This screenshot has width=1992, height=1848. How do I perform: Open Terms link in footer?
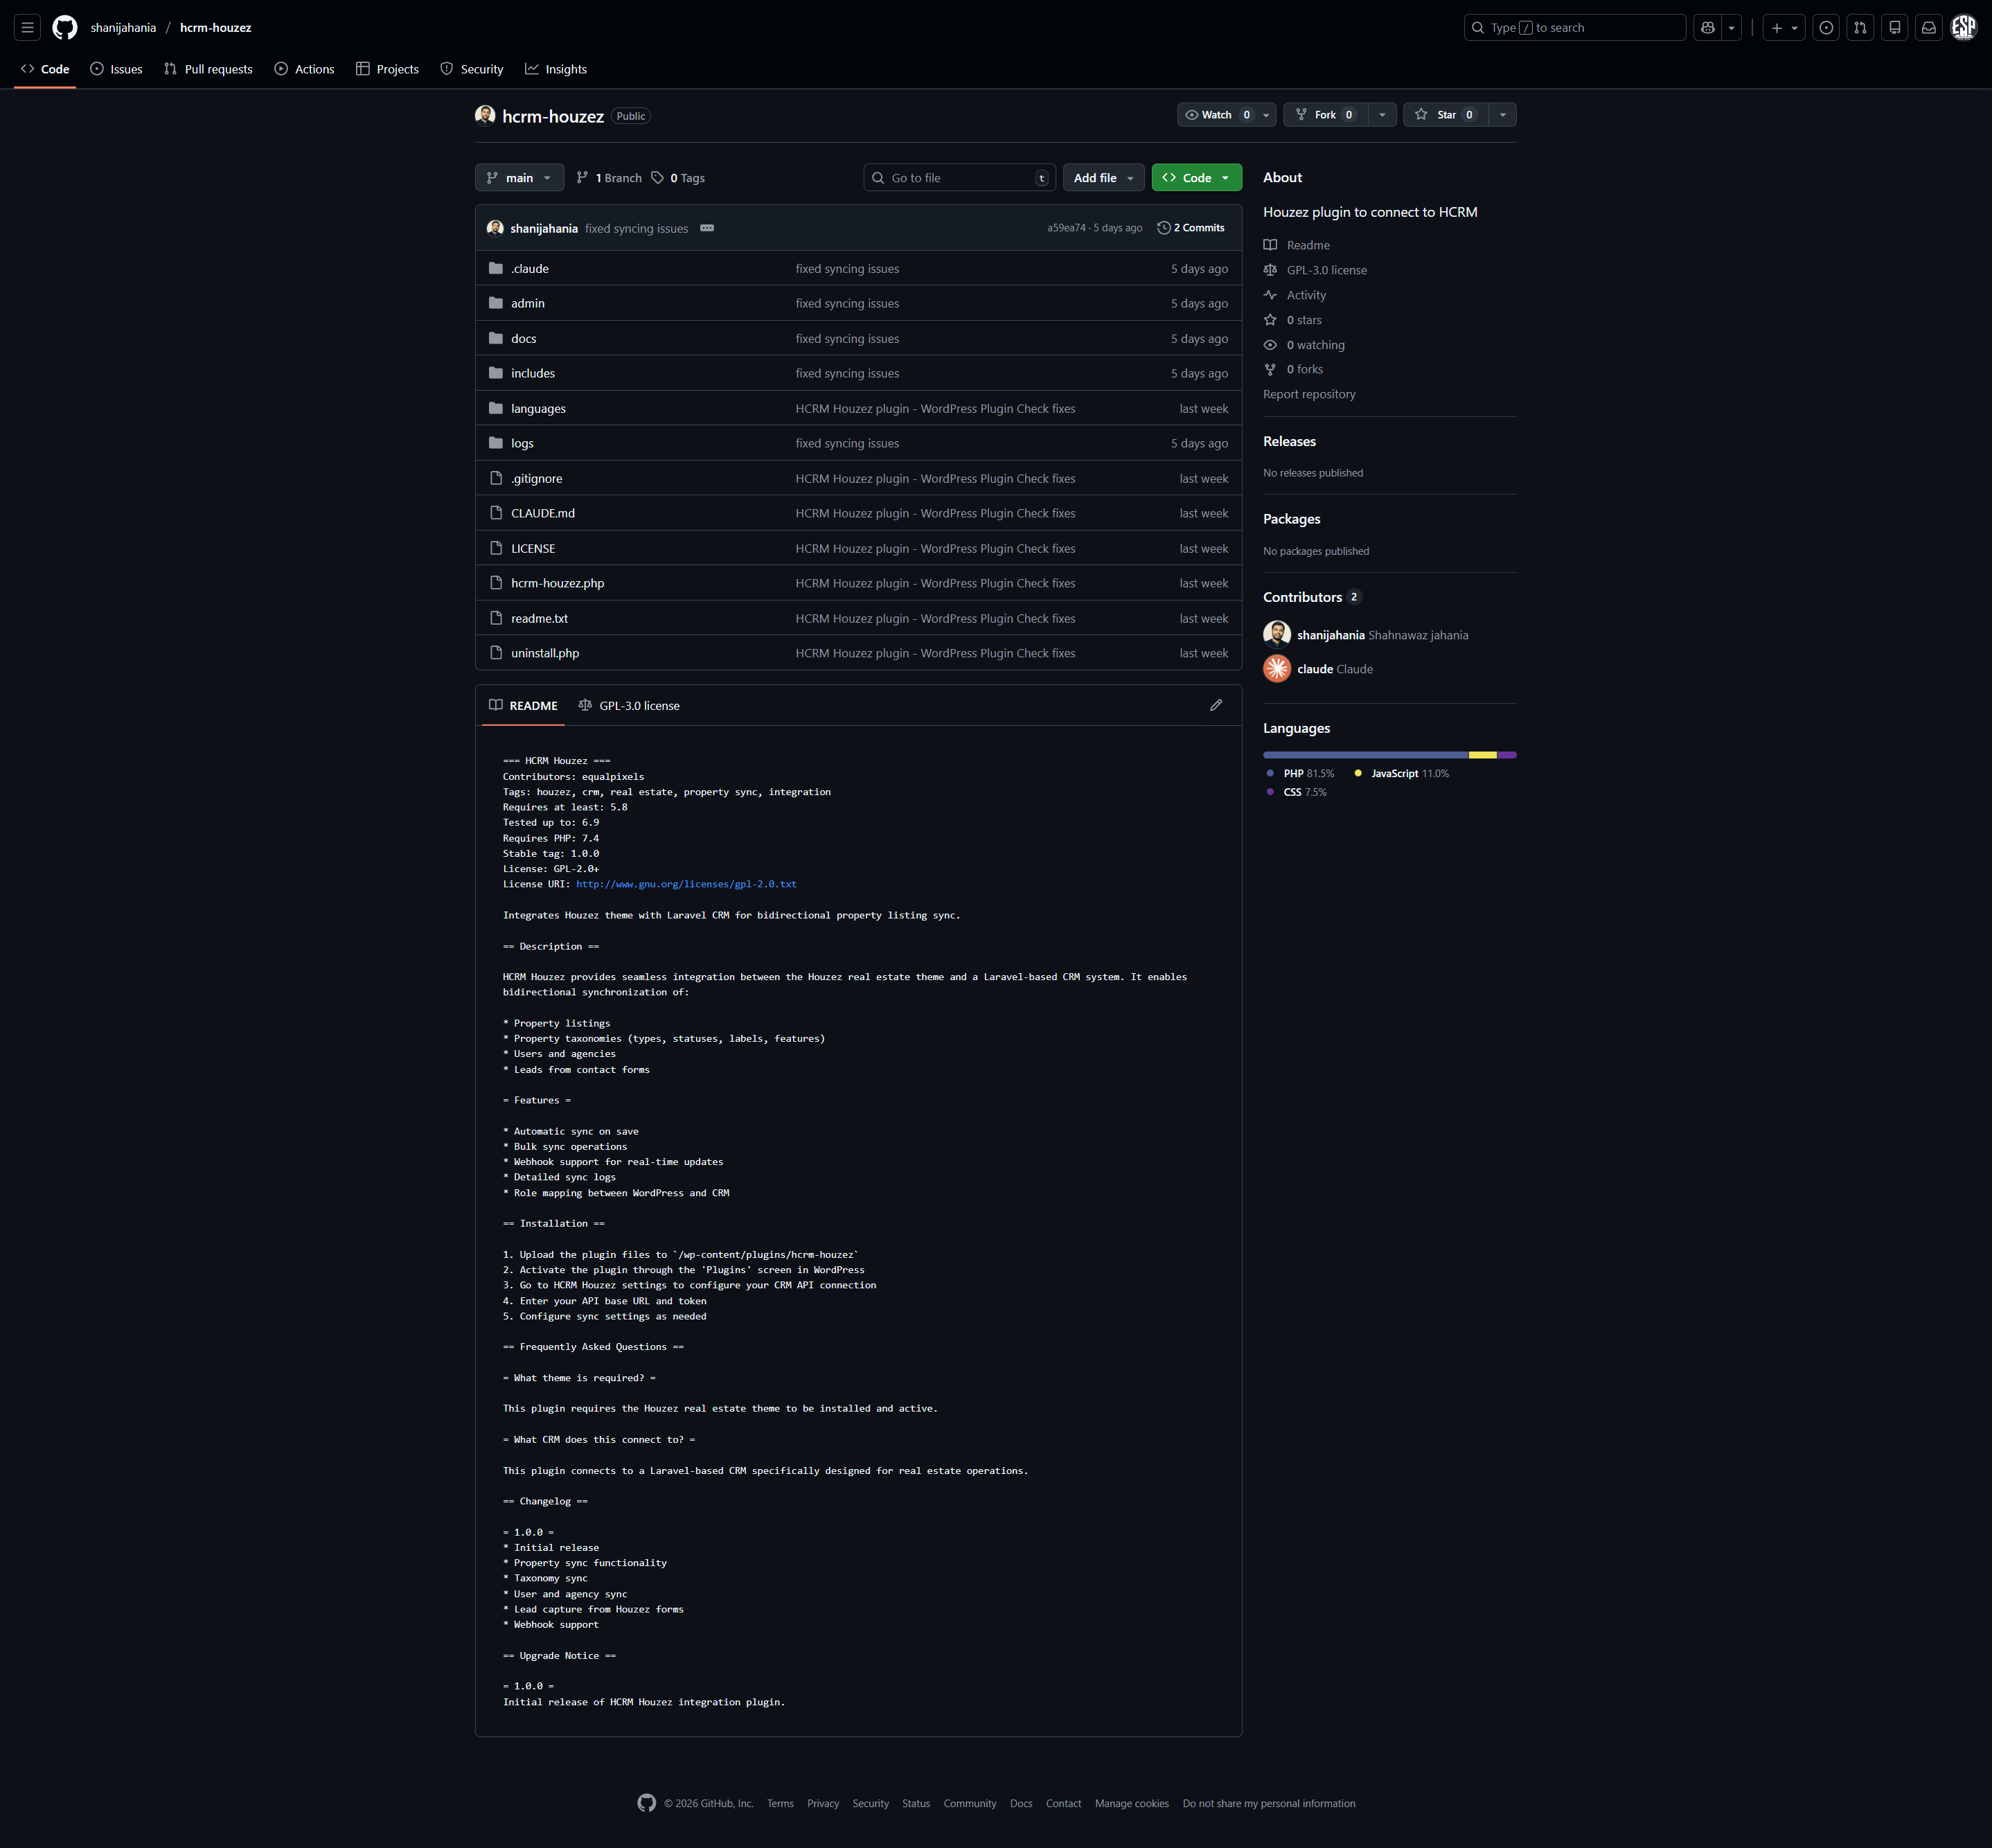780,1804
